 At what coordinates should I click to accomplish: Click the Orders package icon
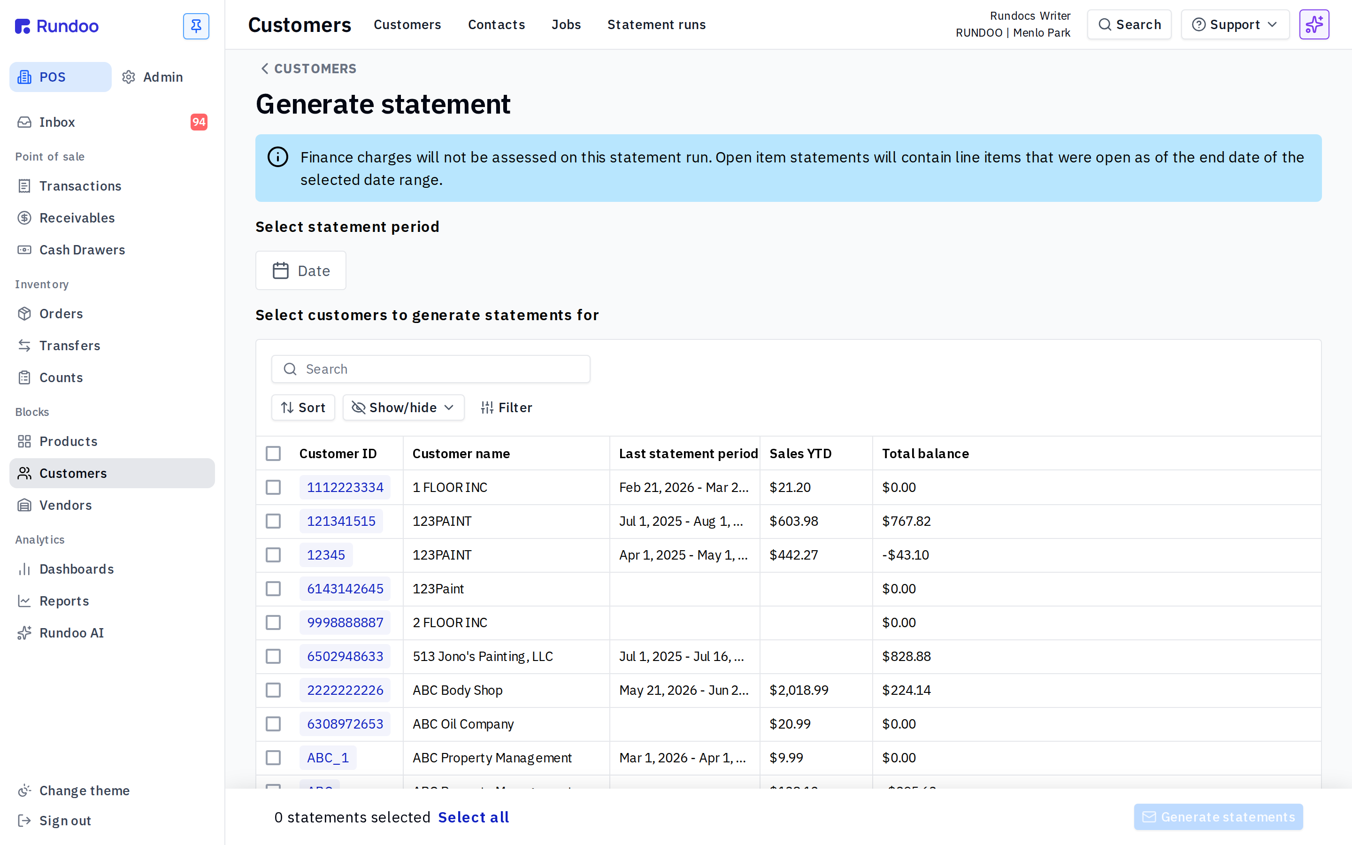pyautogui.click(x=24, y=314)
